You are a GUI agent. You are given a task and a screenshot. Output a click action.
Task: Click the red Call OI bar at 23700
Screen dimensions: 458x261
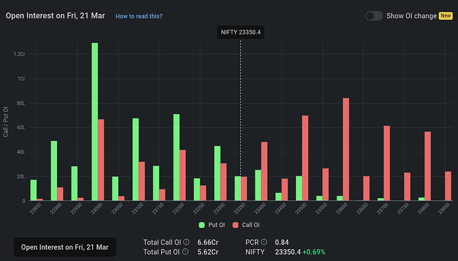pos(387,164)
